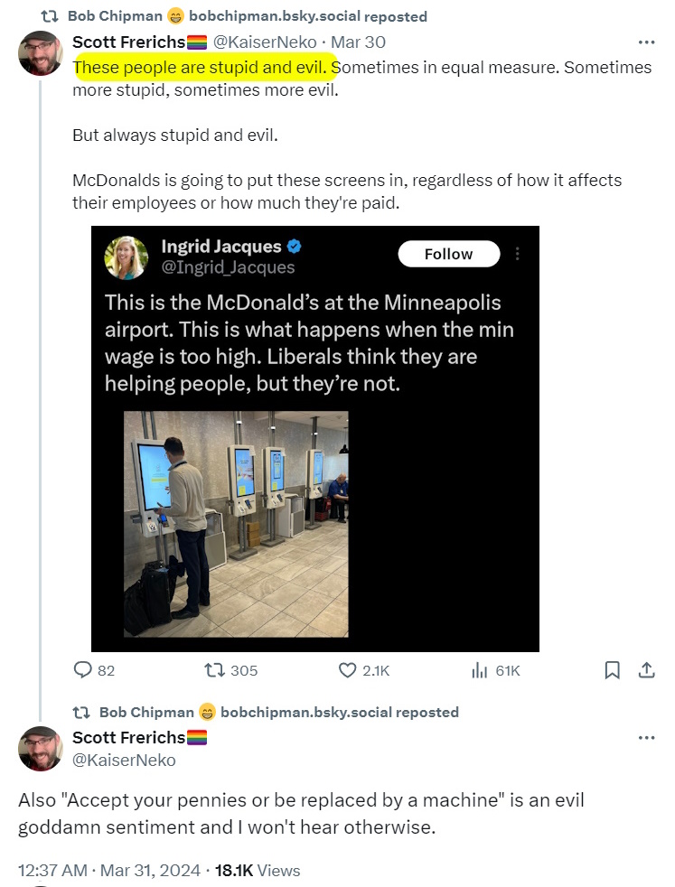Viewport: 675px width, 887px height.
Task: Open the McDonald's kiosk photo
Action: (236, 524)
